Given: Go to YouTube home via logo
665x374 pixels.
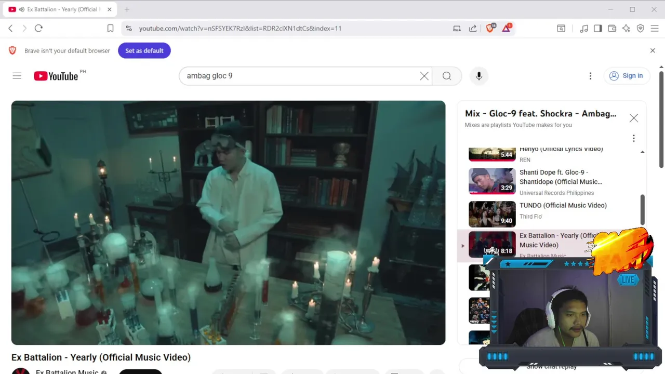Looking at the screenshot, I should point(56,76).
